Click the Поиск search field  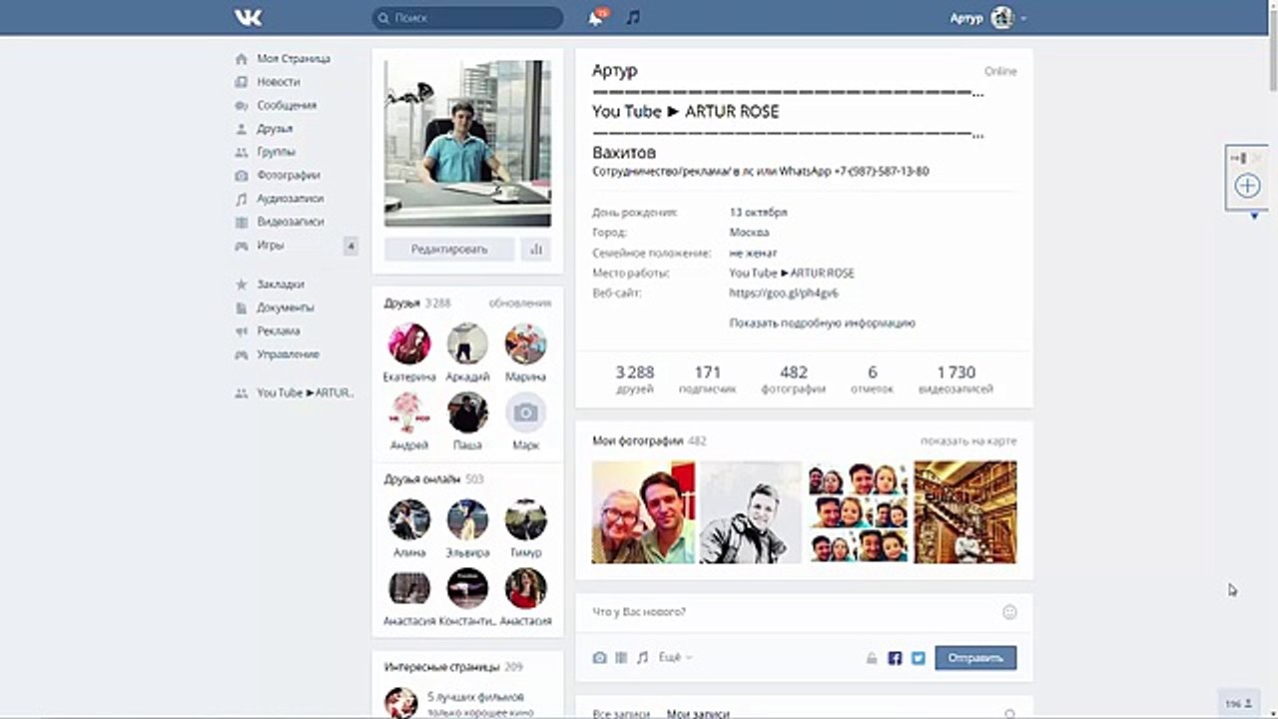tap(467, 18)
